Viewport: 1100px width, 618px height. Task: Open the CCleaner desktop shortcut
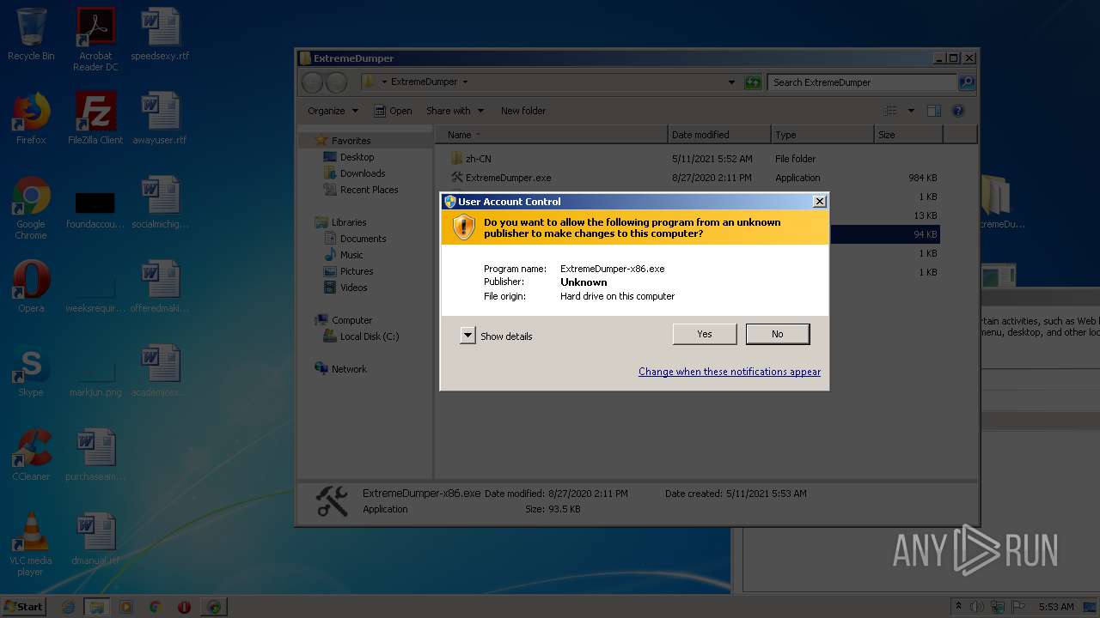coord(31,455)
